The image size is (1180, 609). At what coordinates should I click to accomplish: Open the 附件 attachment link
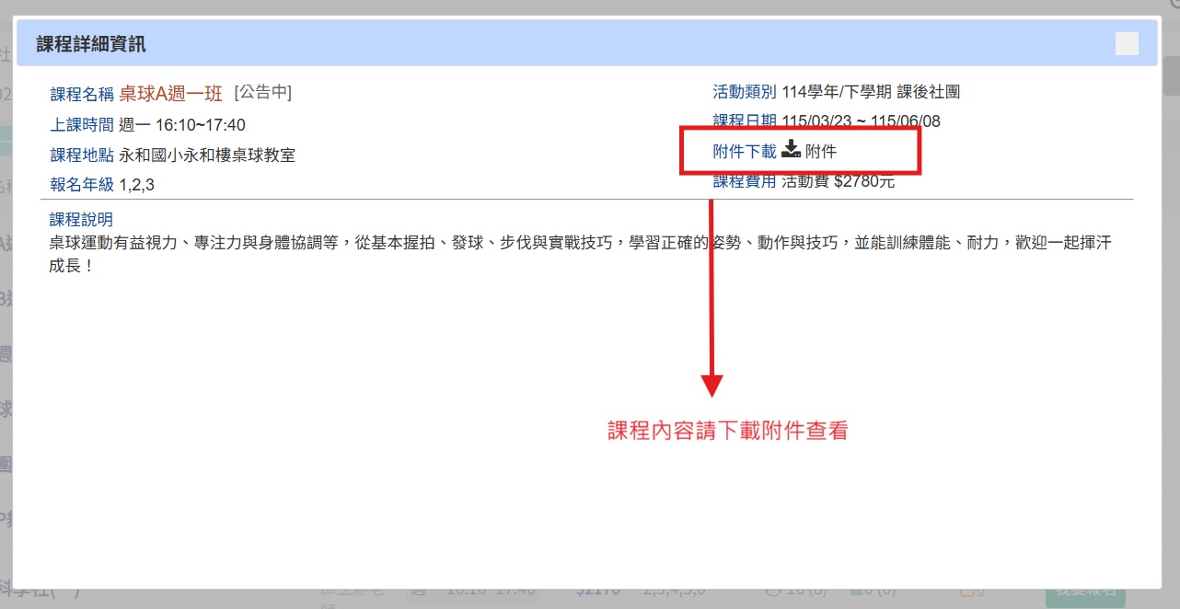point(820,152)
